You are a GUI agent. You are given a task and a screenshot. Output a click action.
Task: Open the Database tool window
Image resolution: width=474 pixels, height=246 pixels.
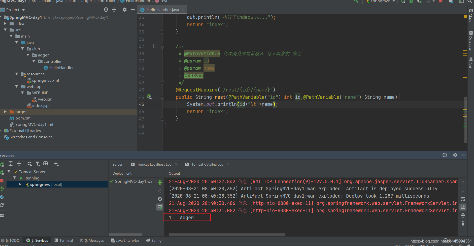pyautogui.click(x=470, y=41)
